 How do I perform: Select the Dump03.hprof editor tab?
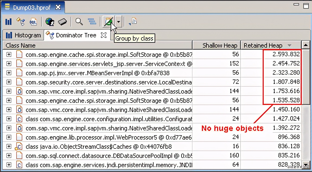[31, 8]
